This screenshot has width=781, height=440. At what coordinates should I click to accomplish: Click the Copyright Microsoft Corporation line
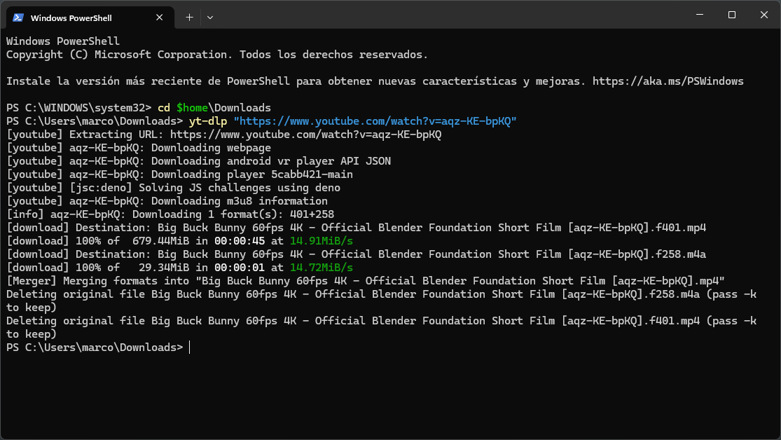click(217, 55)
